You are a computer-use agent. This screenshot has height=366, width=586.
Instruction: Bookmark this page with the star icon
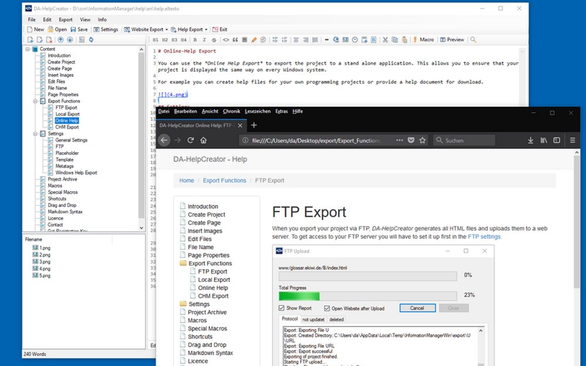(423, 141)
